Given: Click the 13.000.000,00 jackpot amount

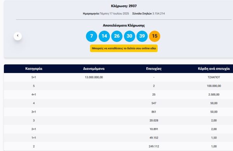Looking at the screenshot, I should pos(94,77).
